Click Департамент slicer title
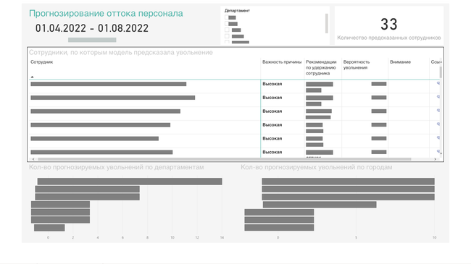Screen dimensions: 471x264 237,11
